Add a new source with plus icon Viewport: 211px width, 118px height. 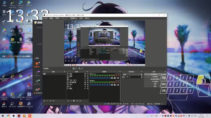68,101
